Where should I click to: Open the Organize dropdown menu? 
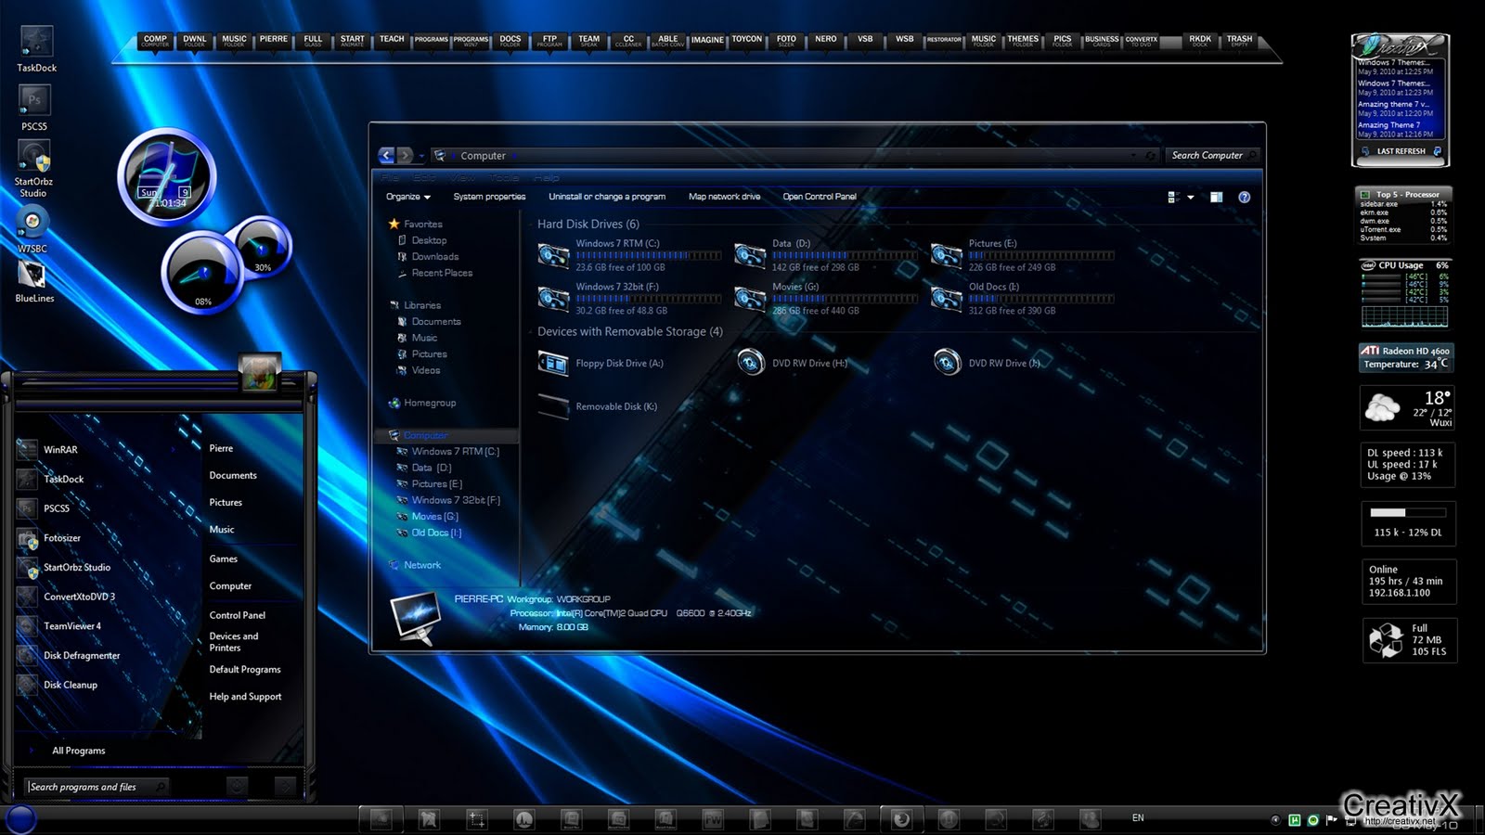[x=408, y=197]
